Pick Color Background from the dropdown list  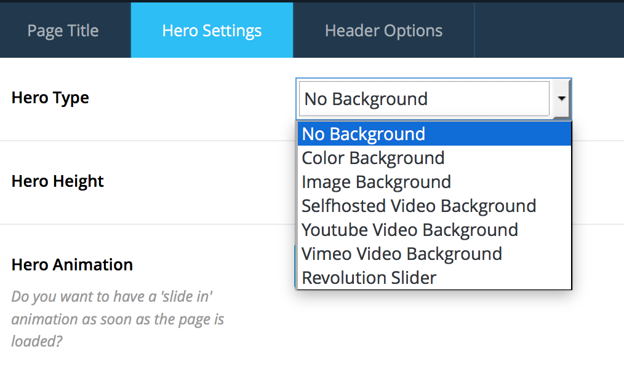tap(434, 158)
